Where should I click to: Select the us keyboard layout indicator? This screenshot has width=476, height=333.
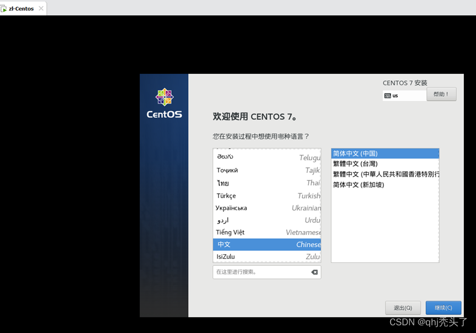(404, 96)
